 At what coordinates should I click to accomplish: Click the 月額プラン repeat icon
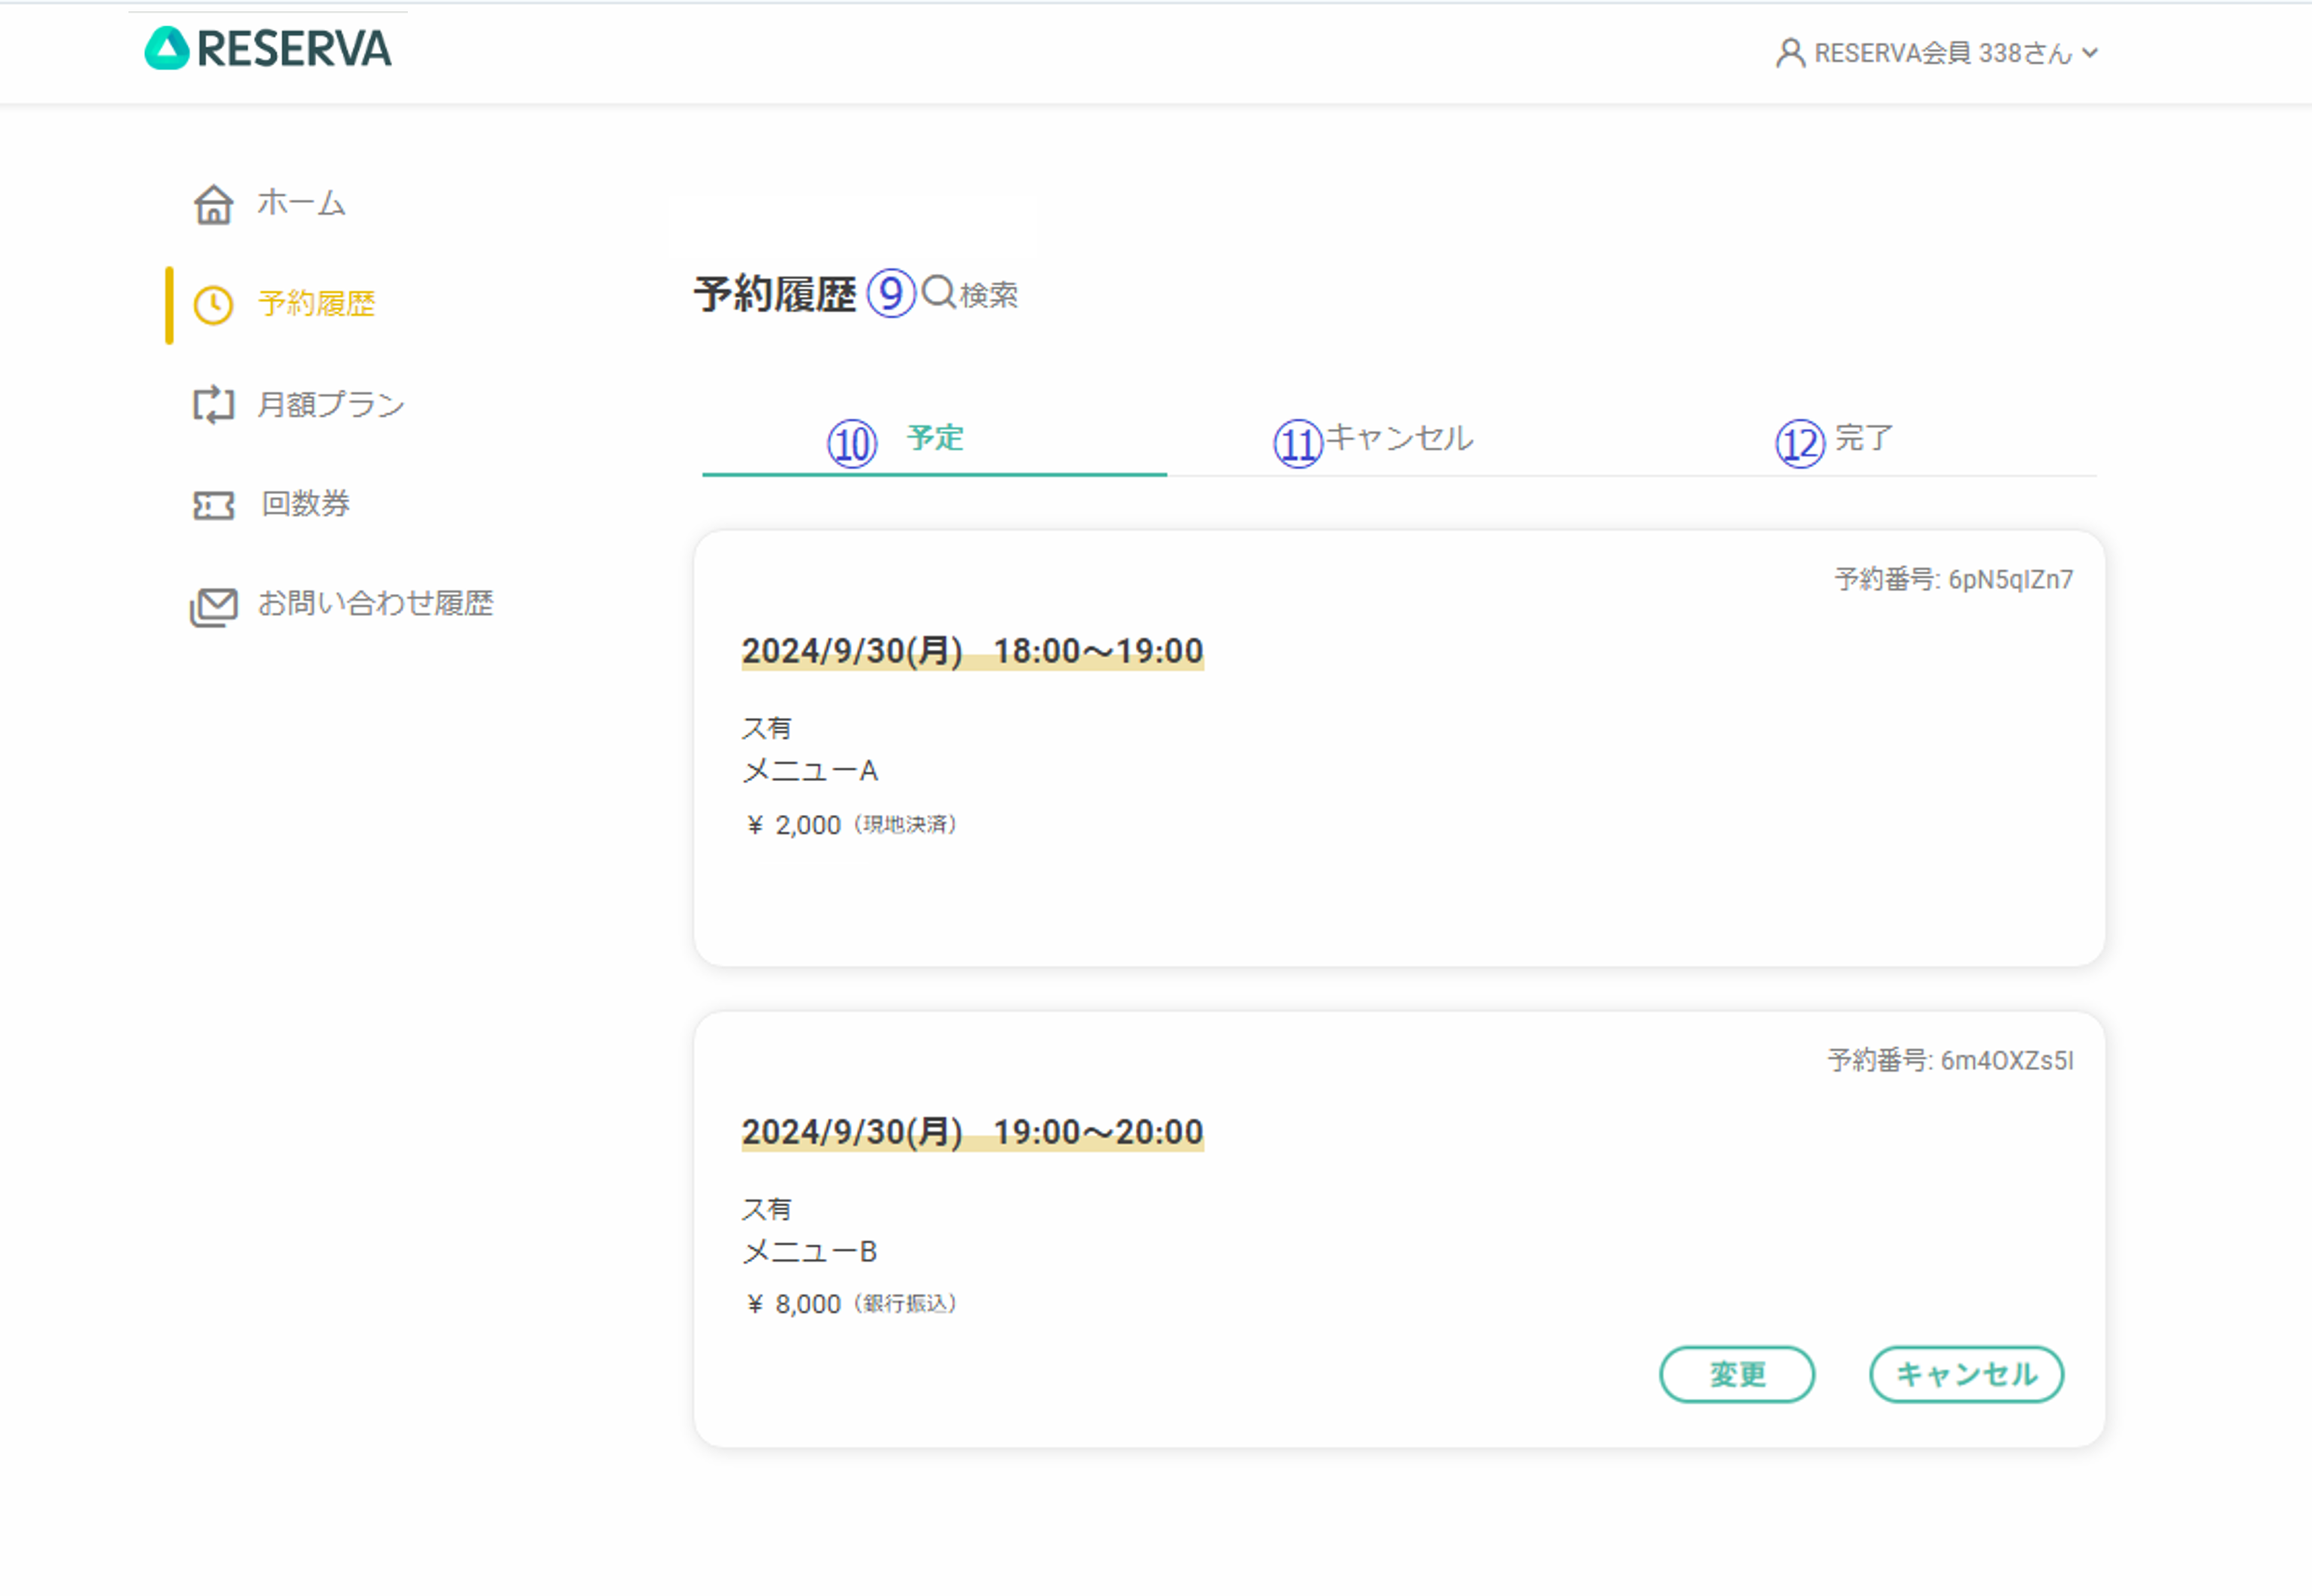click(x=213, y=405)
